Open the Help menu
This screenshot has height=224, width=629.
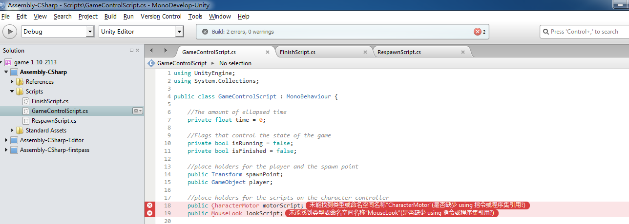click(x=244, y=16)
